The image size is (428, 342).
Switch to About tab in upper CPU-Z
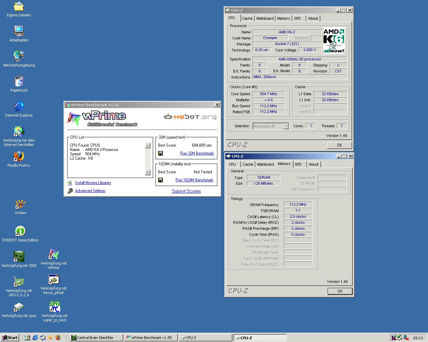point(313,18)
